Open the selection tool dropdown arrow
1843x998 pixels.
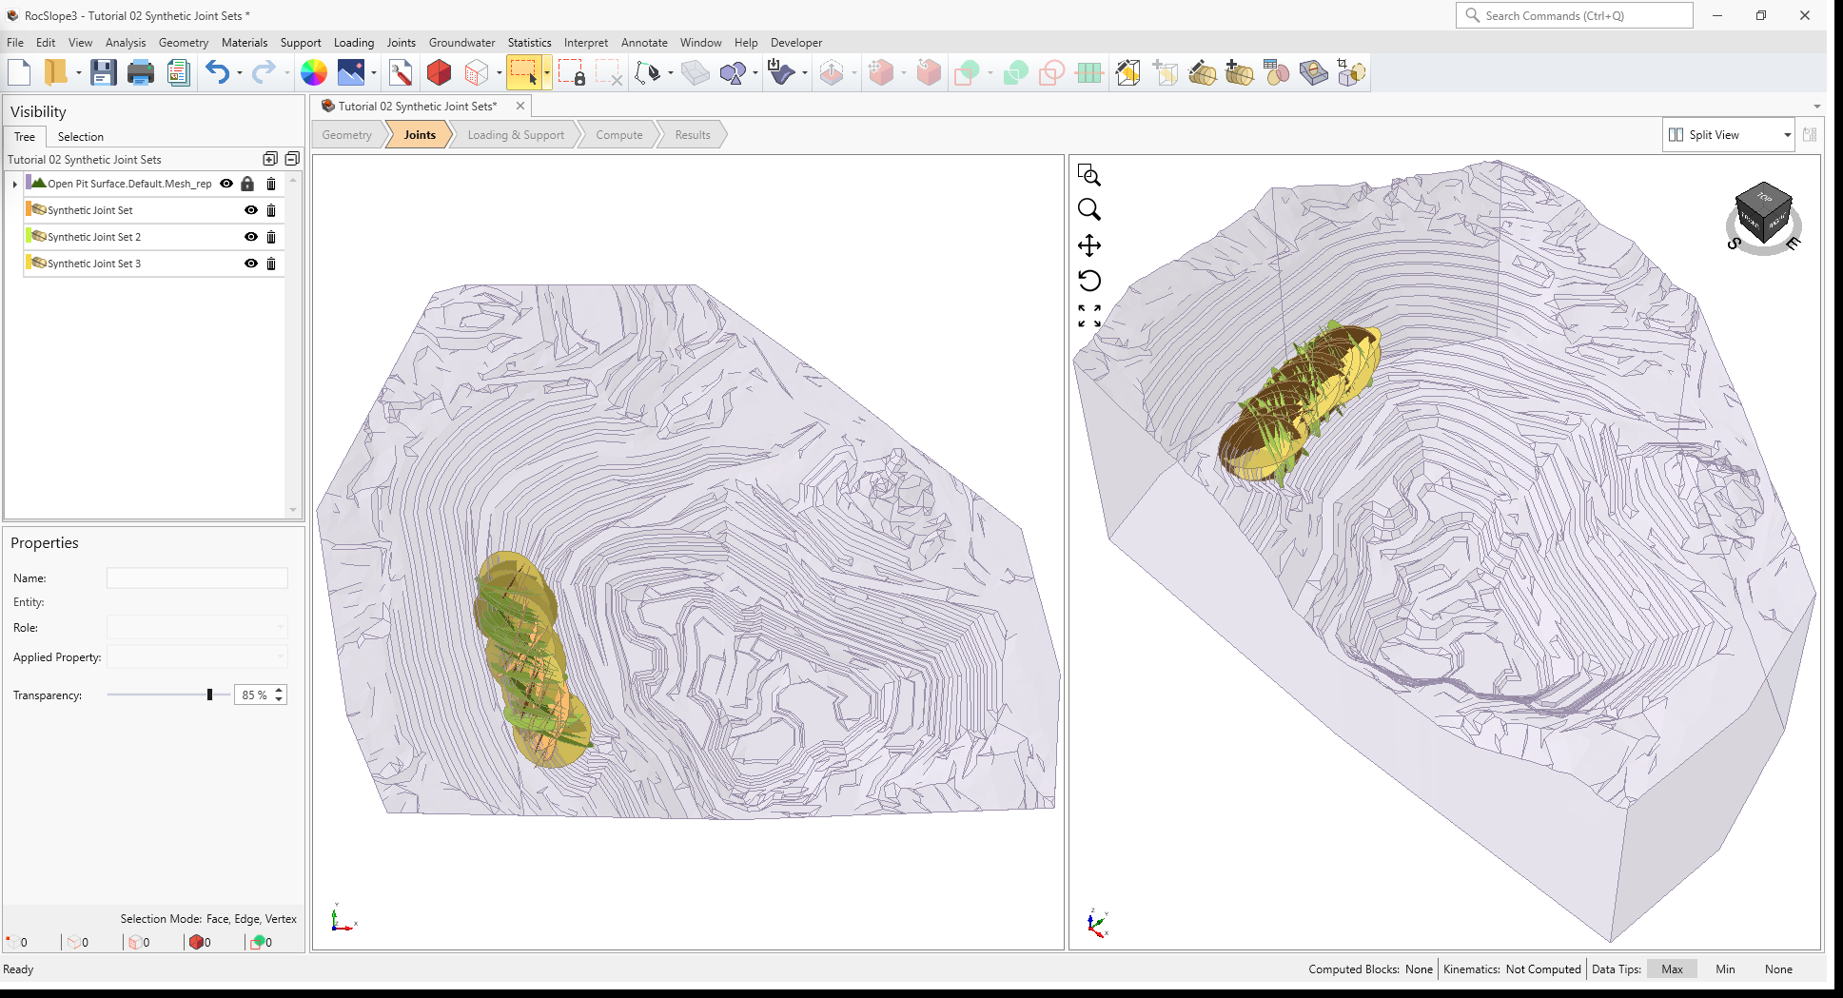coord(547,72)
